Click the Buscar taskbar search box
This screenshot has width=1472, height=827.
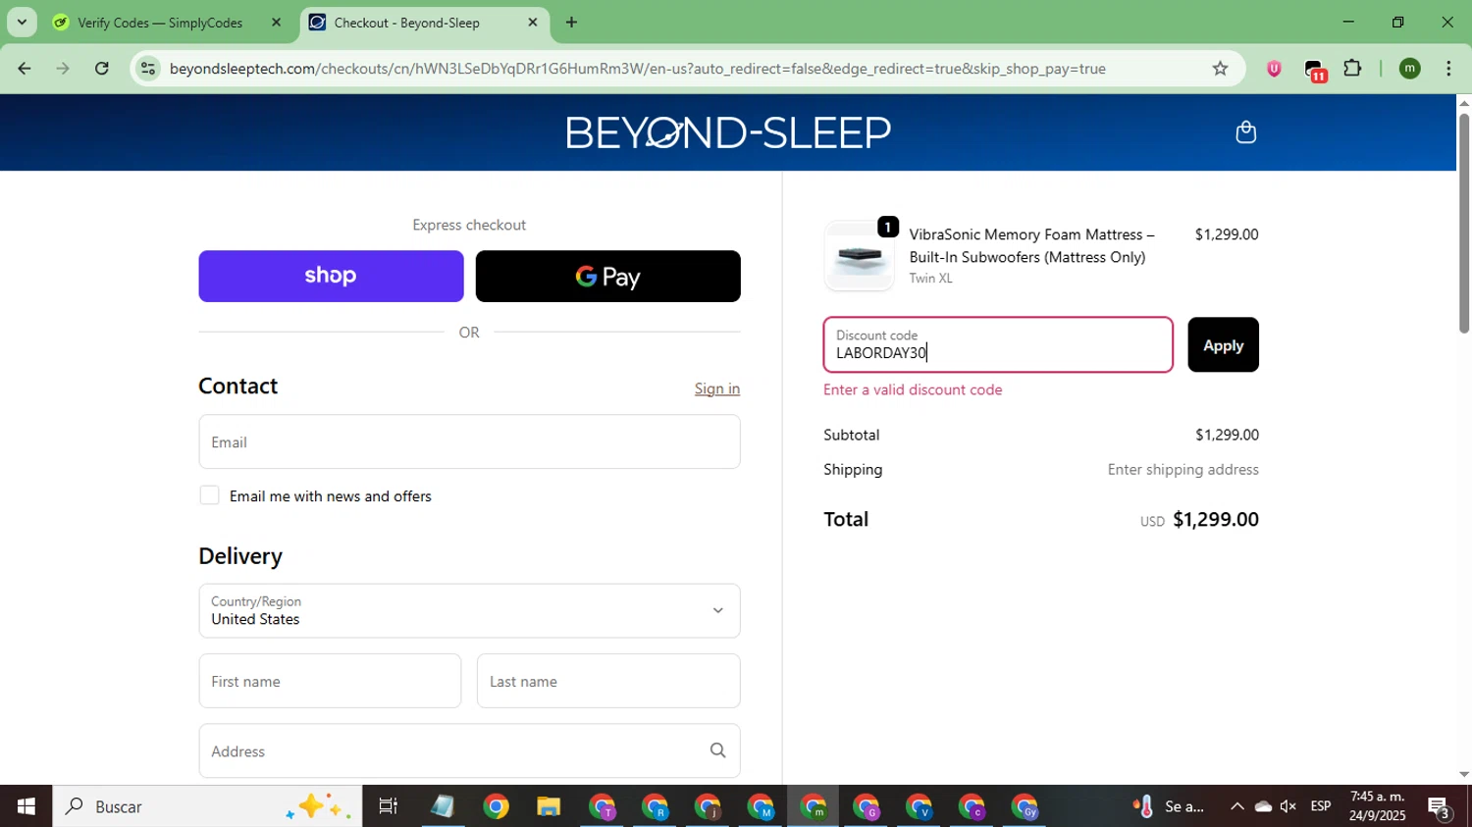coord(207,806)
